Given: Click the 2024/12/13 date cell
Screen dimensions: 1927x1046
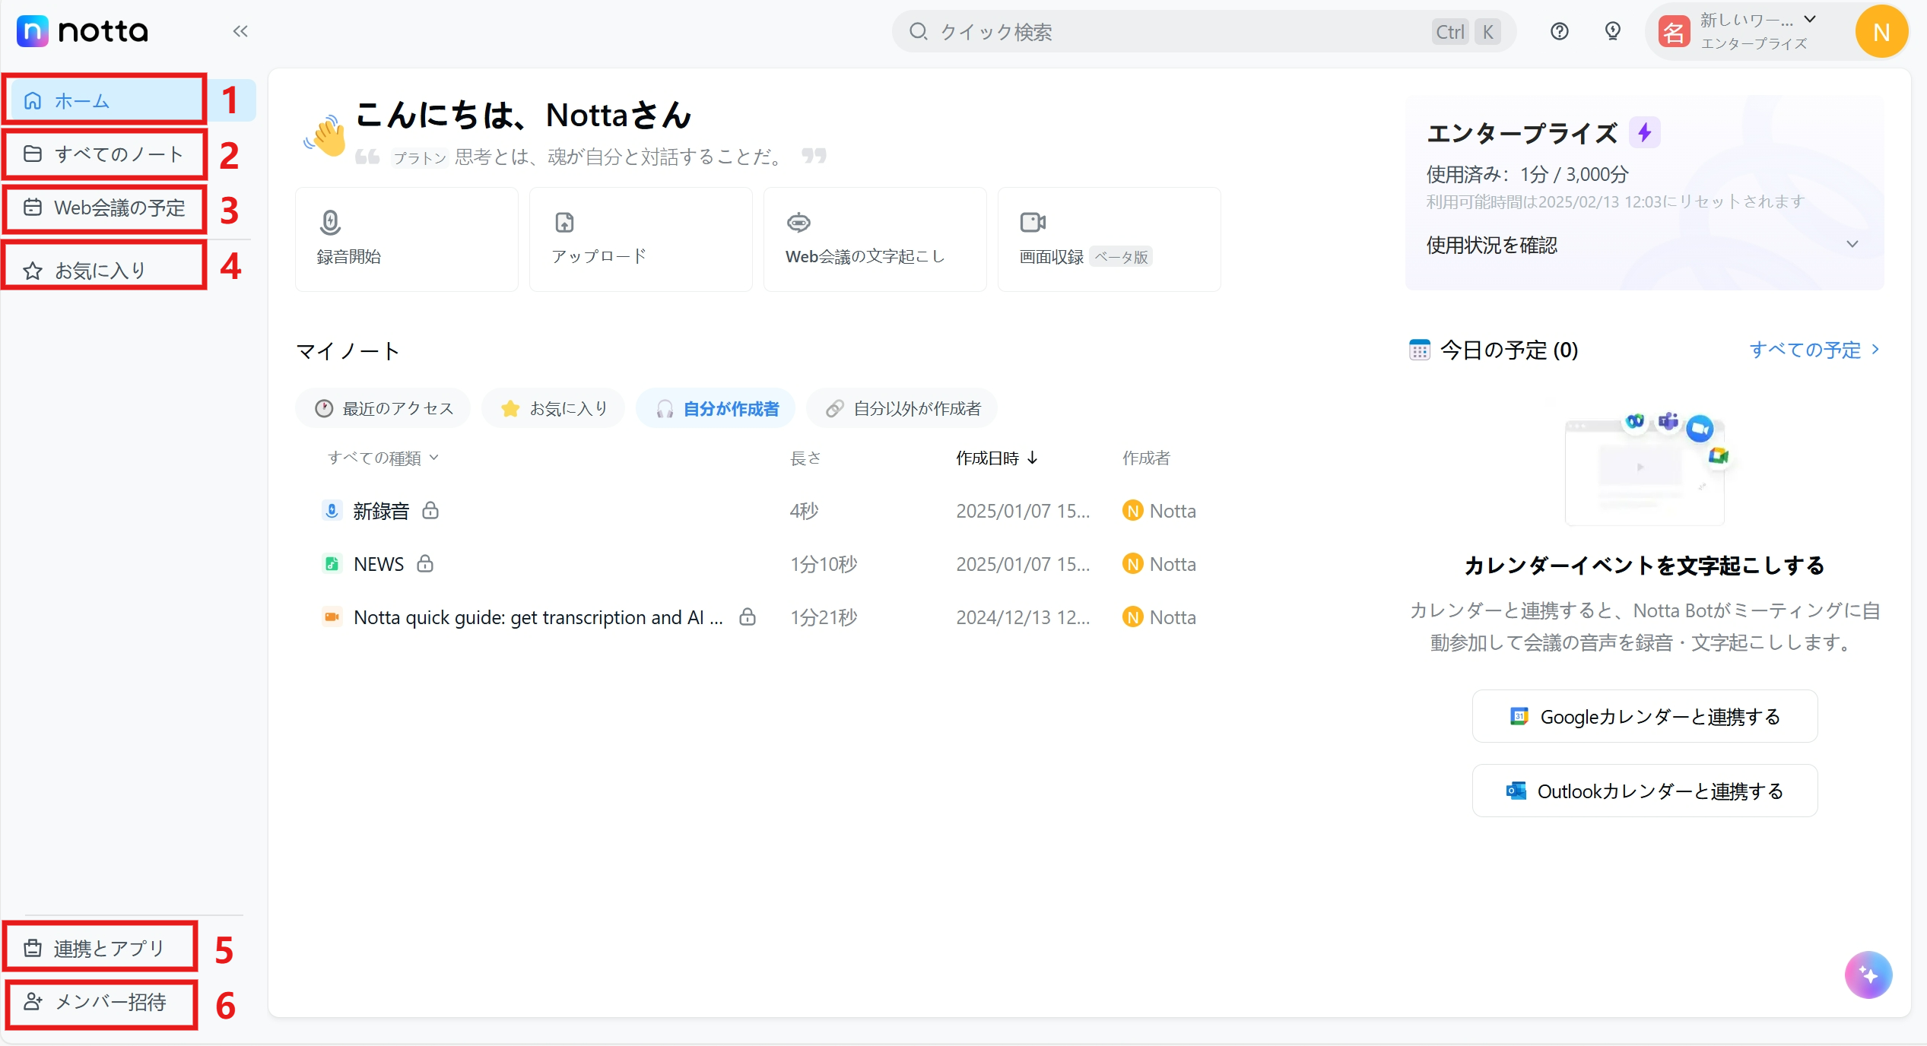Looking at the screenshot, I should [x=1023, y=617].
